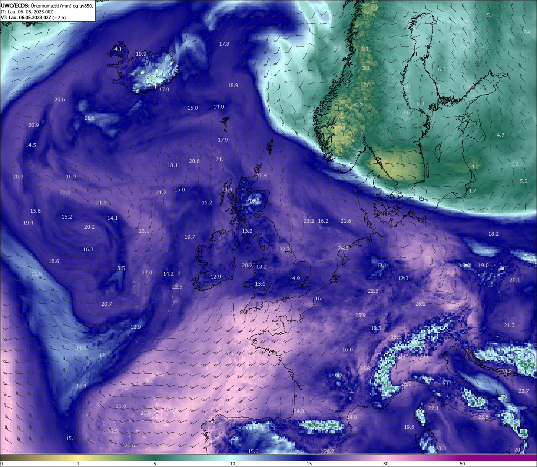Select the 13.1 value label
Viewport: 537px width, 467px height.
[x=260, y=284]
